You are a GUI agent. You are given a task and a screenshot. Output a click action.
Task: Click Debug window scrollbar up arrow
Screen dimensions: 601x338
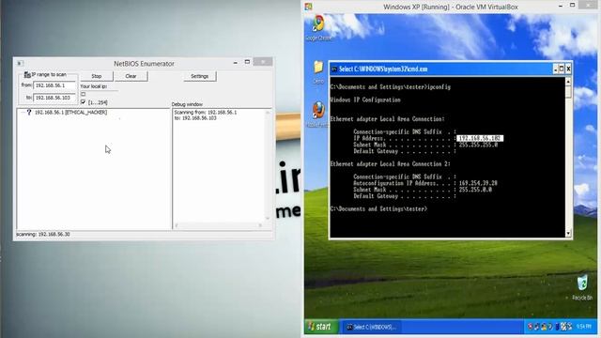click(268, 113)
